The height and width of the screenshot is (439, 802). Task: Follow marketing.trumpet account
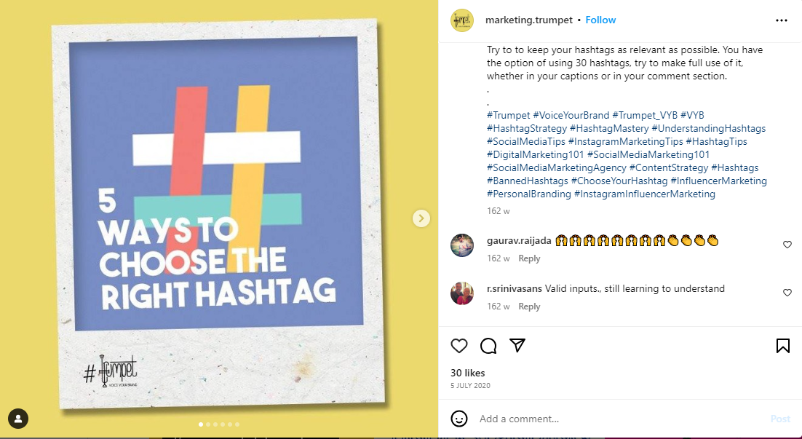click(600, 20)
